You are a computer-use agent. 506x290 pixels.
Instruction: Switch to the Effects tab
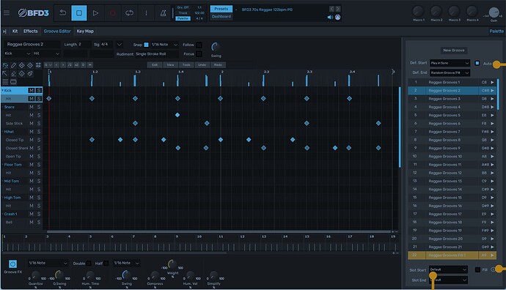(30, 31)
